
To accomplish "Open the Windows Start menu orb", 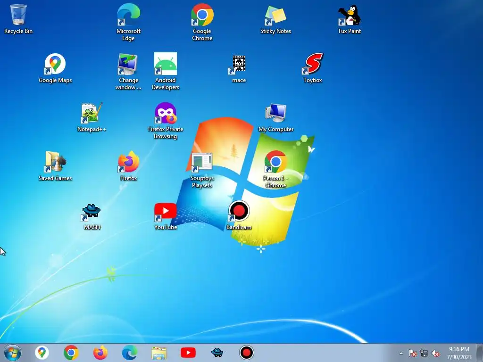I will click(13, 353).
